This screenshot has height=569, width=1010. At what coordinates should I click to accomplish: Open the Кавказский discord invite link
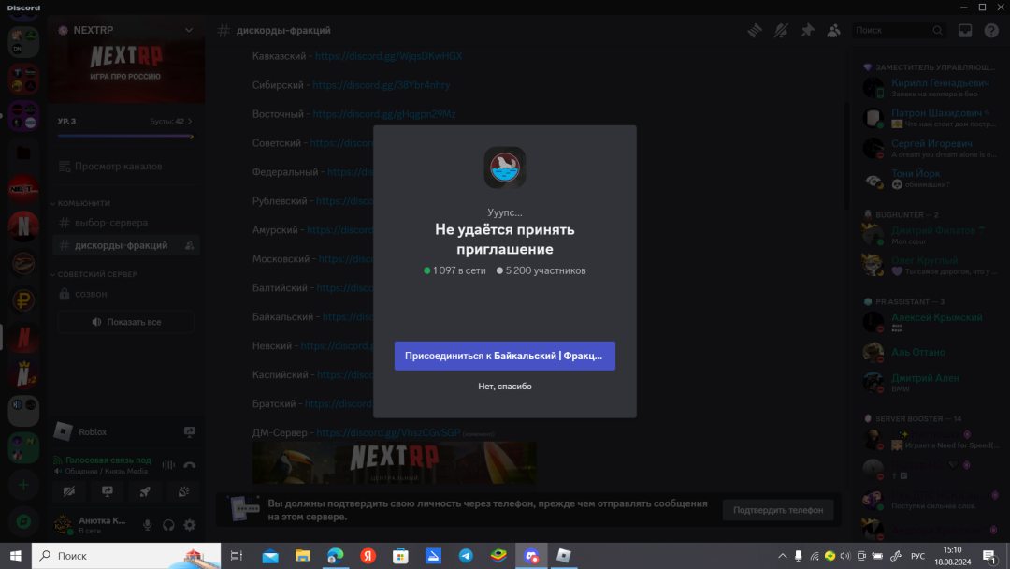click(x=388, y=56)
